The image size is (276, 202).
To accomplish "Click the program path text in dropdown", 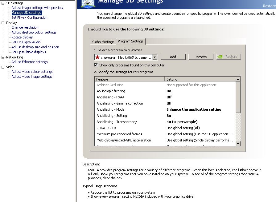I will pos(126,57).
